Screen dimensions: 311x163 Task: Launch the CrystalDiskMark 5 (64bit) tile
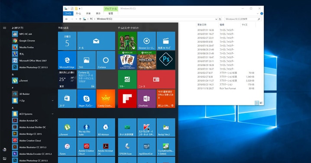tap(166, 147)
